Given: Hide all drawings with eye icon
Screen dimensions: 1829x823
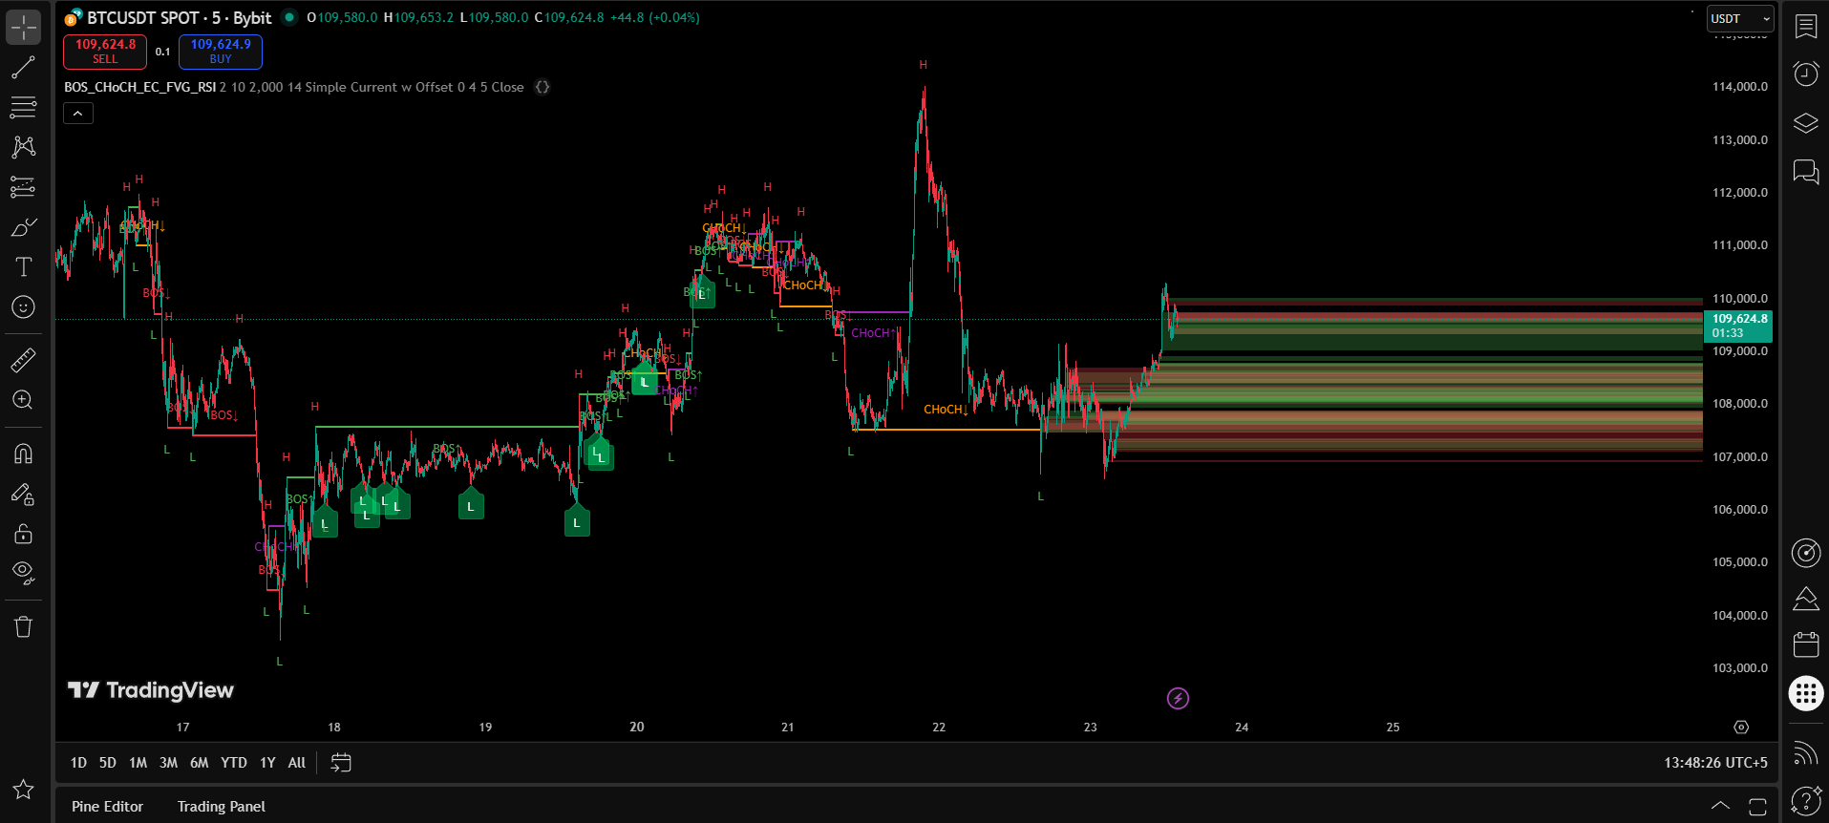Looking at the screenshot, I should [23, 573].
